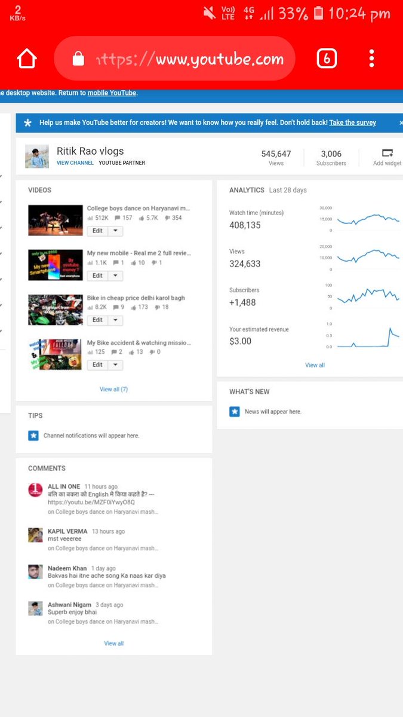The height and width of the screenshot is (717, 403).
Task: Click views icon of College boys dance video
Action: [90, 218]
